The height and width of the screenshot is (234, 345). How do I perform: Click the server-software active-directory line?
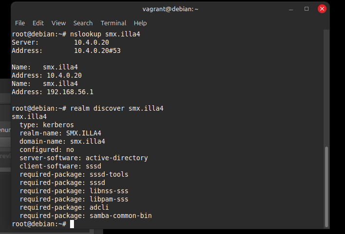point(84,158)
